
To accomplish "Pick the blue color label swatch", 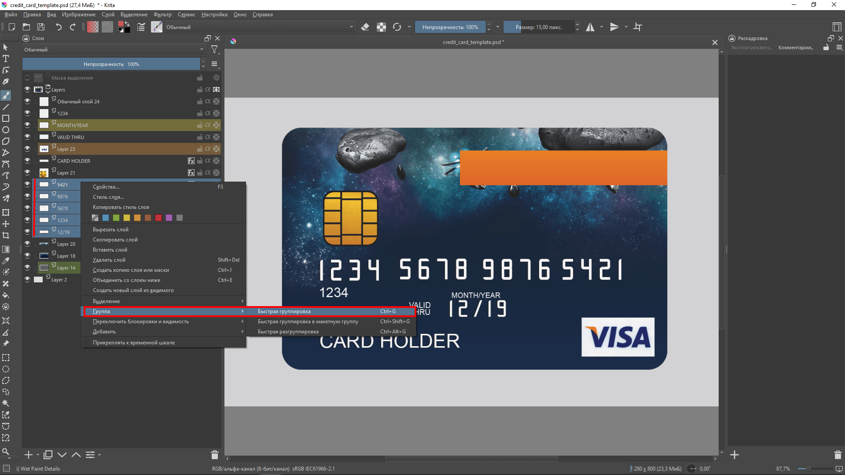I will 106,218.
